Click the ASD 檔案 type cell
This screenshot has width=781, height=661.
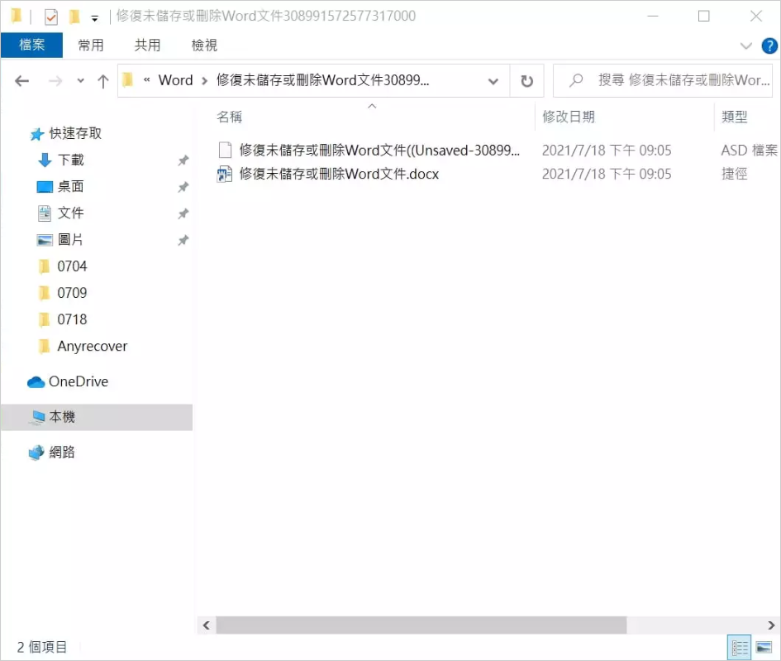(749, 150)
